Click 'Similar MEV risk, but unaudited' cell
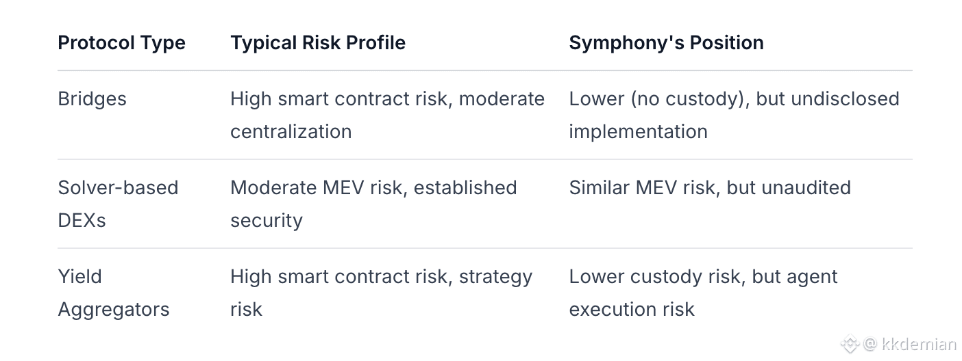This screenshot has height=361, width=962. [x=710, y=187]
